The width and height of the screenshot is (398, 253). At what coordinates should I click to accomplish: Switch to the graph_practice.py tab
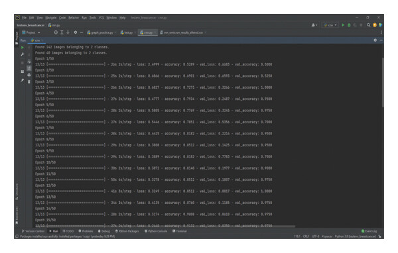100,32
